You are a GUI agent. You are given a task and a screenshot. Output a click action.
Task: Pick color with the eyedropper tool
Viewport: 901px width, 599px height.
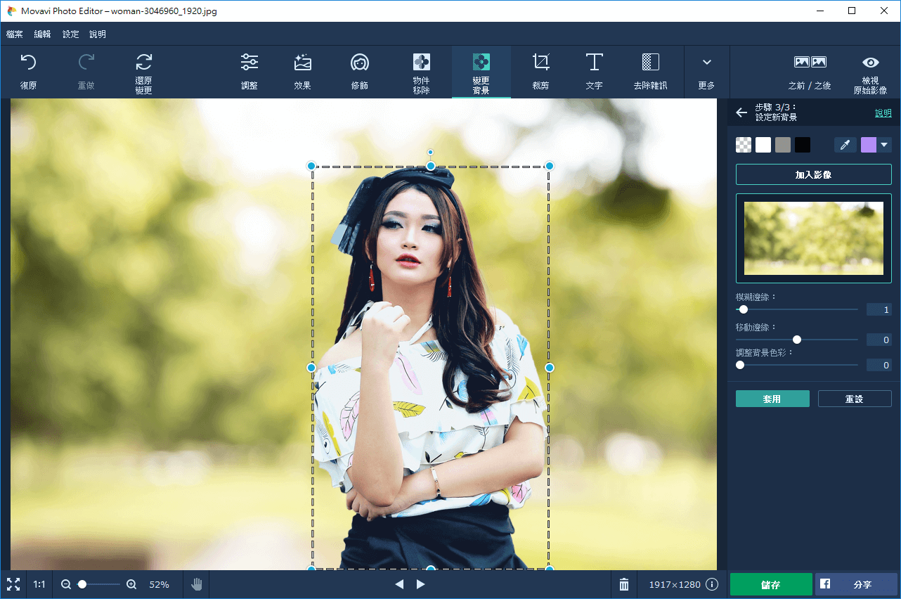pos(845,145)
